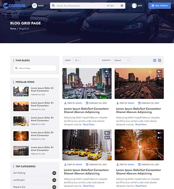Click the Lamborgini count badge
Viewport: 174px width, 189px height.
(54, 180)
